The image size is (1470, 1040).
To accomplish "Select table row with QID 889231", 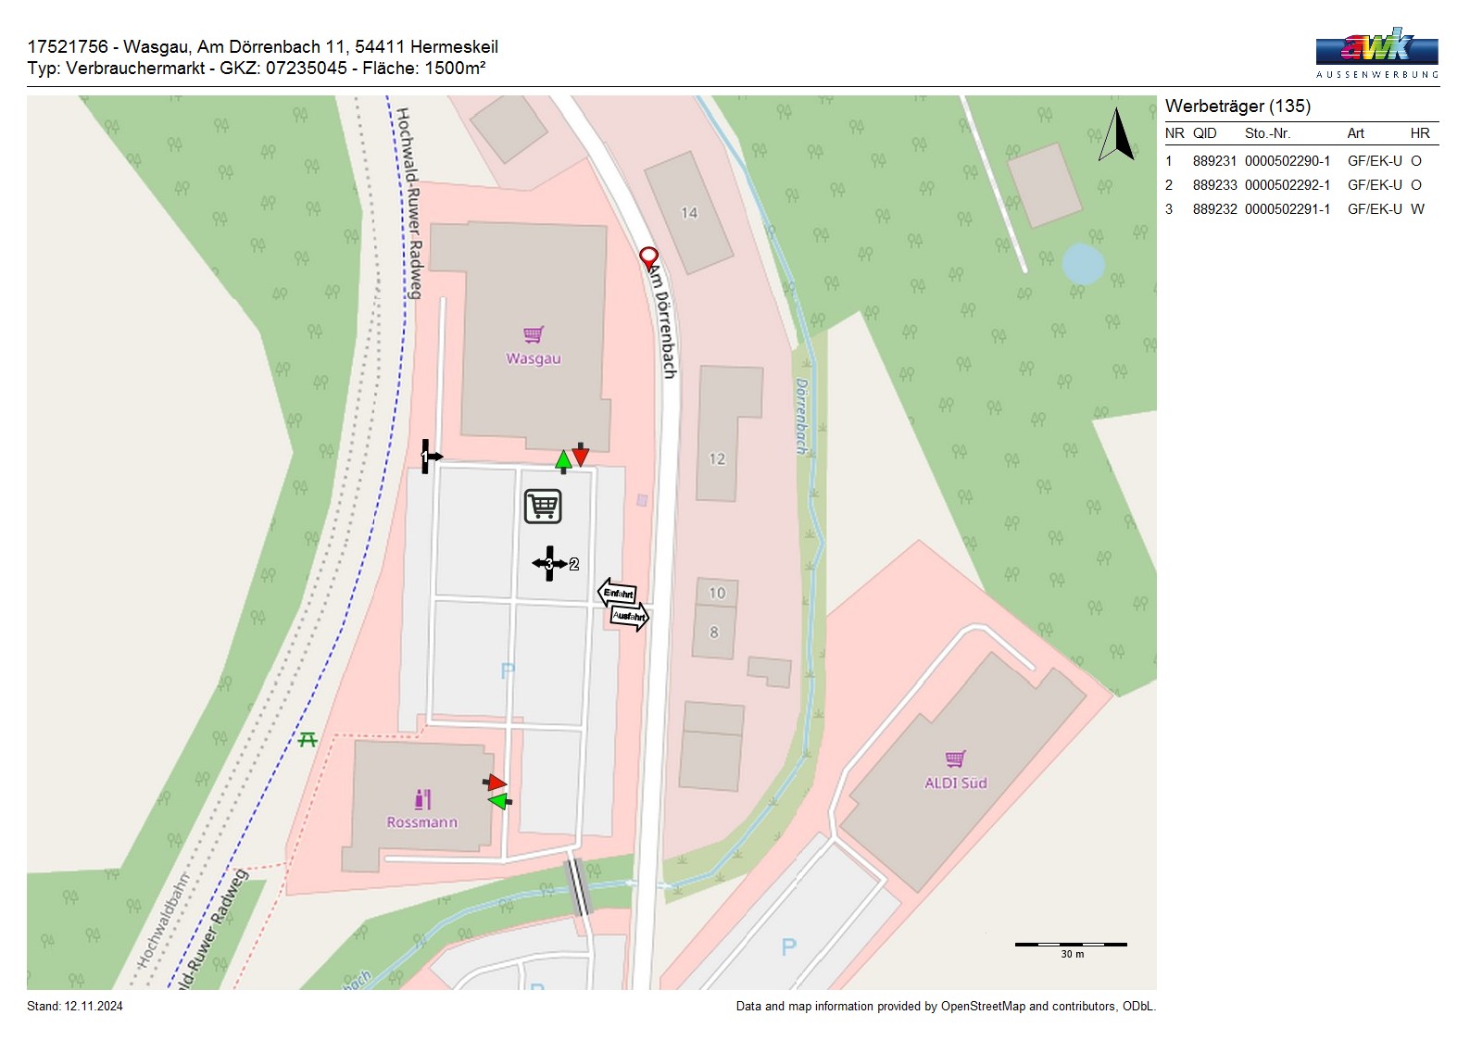I will [1300, 161].
